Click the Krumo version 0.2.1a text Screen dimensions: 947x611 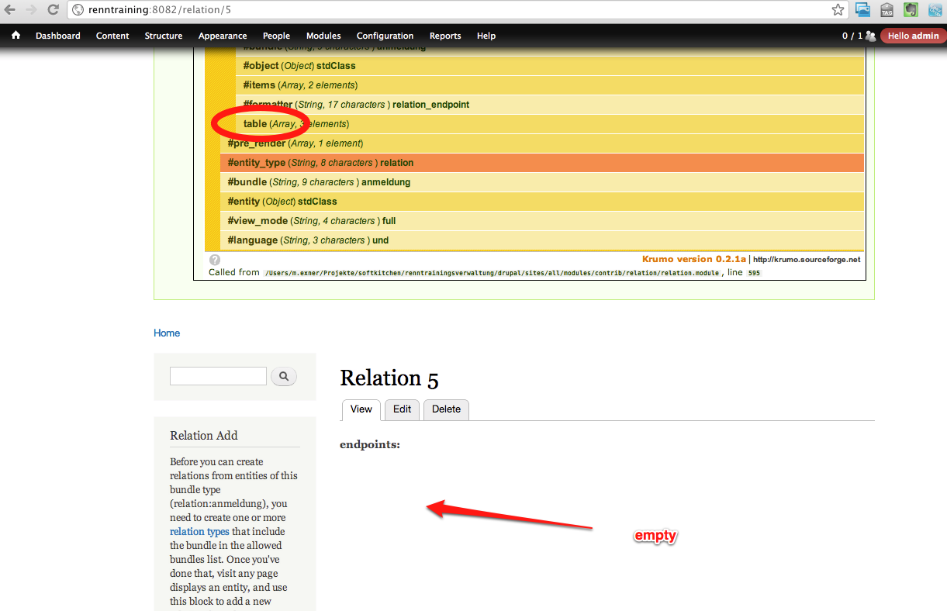click(x=694, y=259)
